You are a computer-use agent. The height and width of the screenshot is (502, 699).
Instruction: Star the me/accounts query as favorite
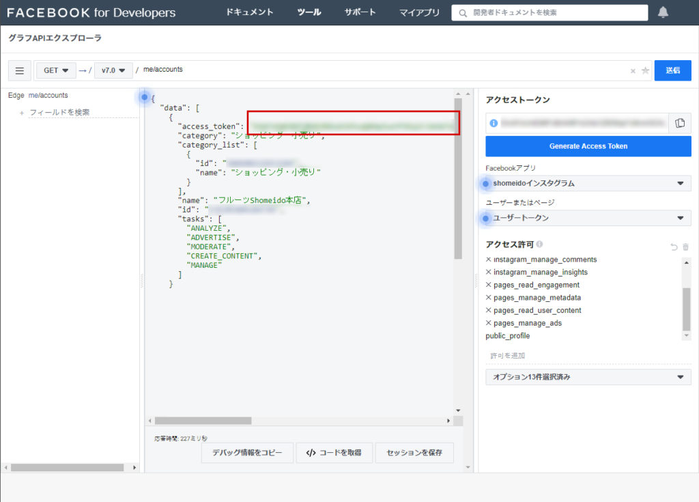[x=645, y=71]
